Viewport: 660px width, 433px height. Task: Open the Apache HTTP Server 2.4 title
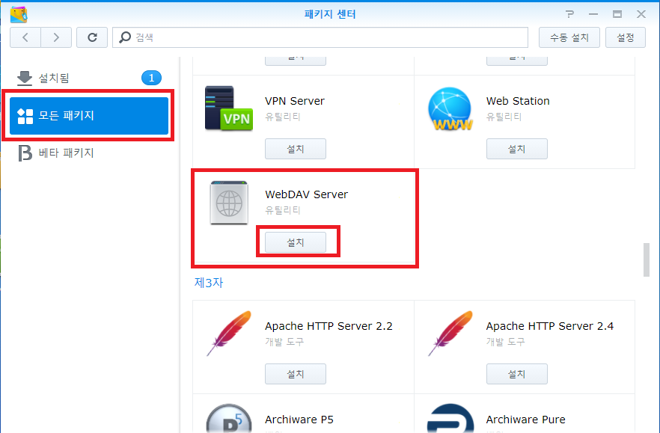[x=550, y=326]
